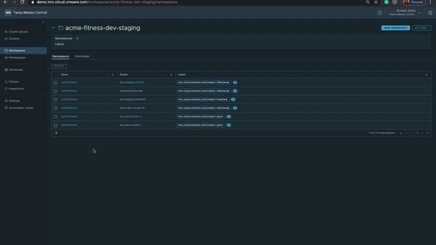The image size is (436, 245).
Task: Go back using the arrow beside workspace title
Action: tap(53, 28)
